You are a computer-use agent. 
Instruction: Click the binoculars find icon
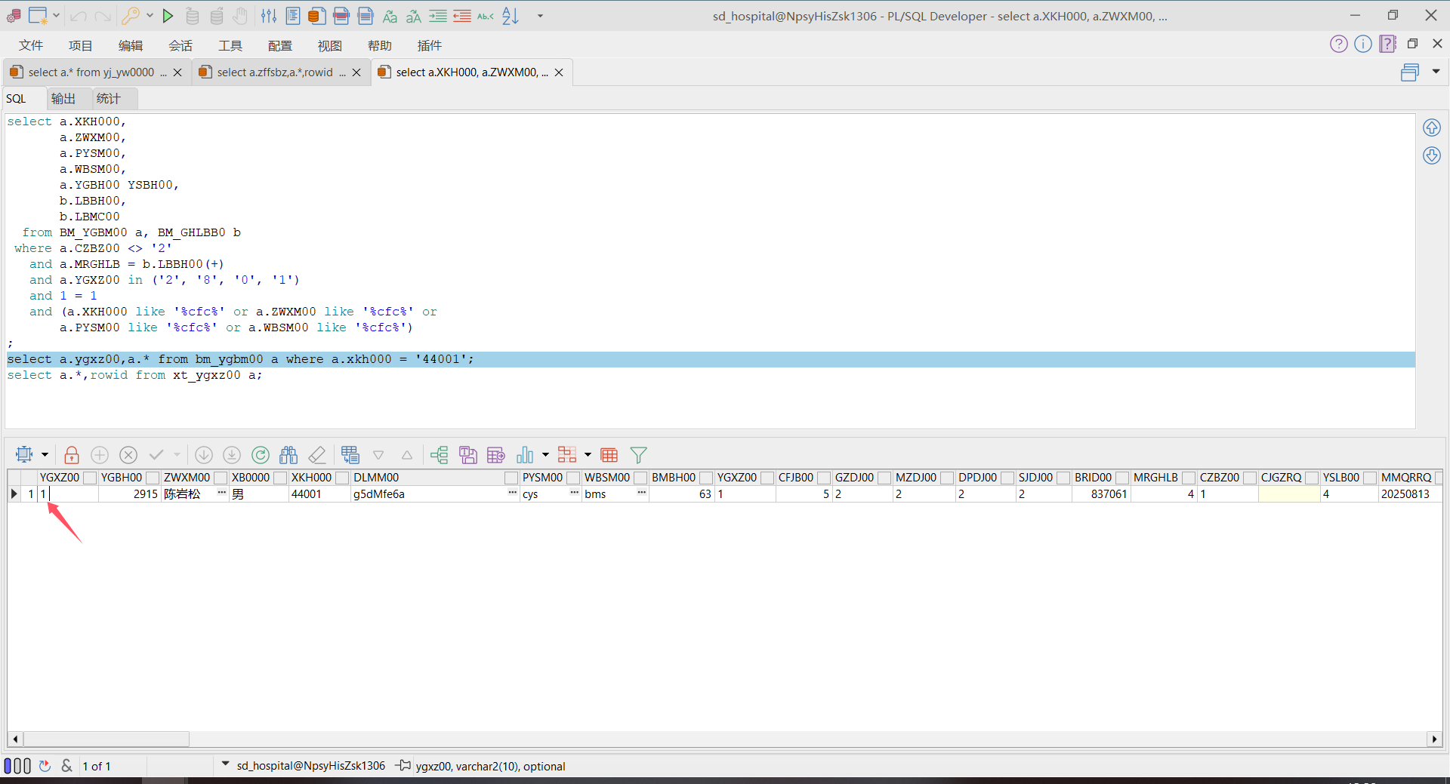tap(288, 455)
